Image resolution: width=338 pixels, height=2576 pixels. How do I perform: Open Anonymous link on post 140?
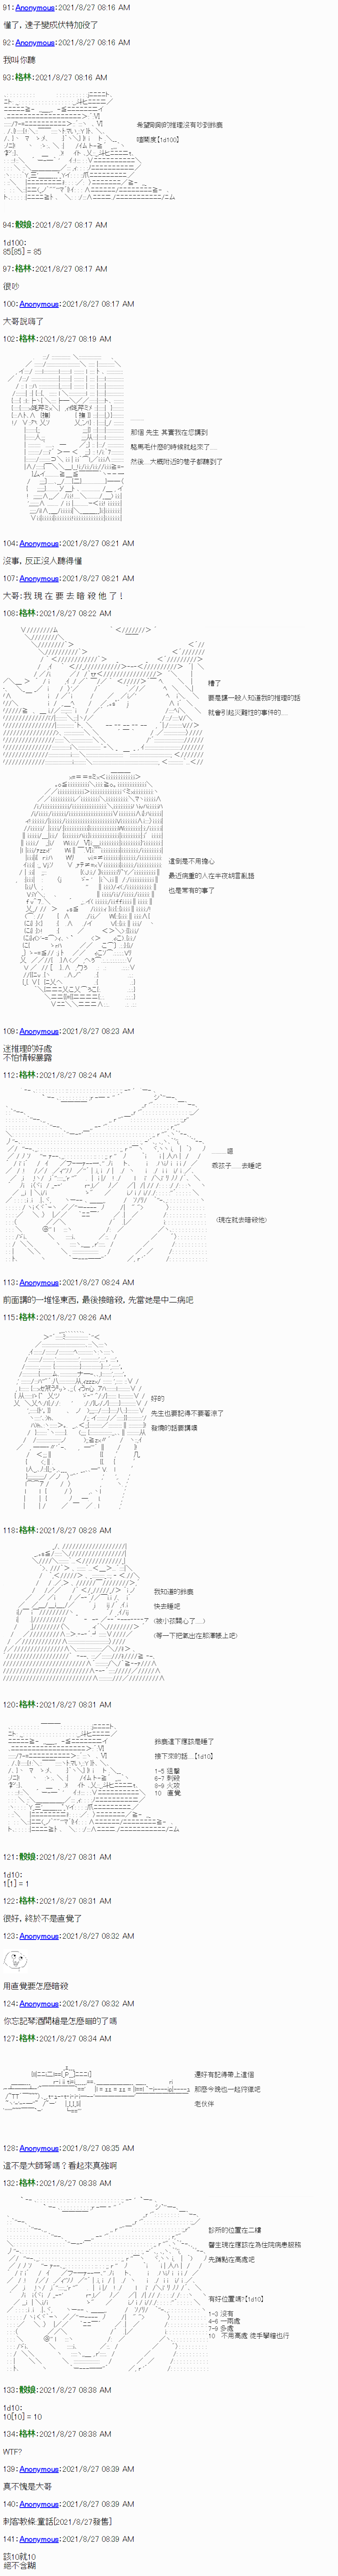(x=39, y=2504)
